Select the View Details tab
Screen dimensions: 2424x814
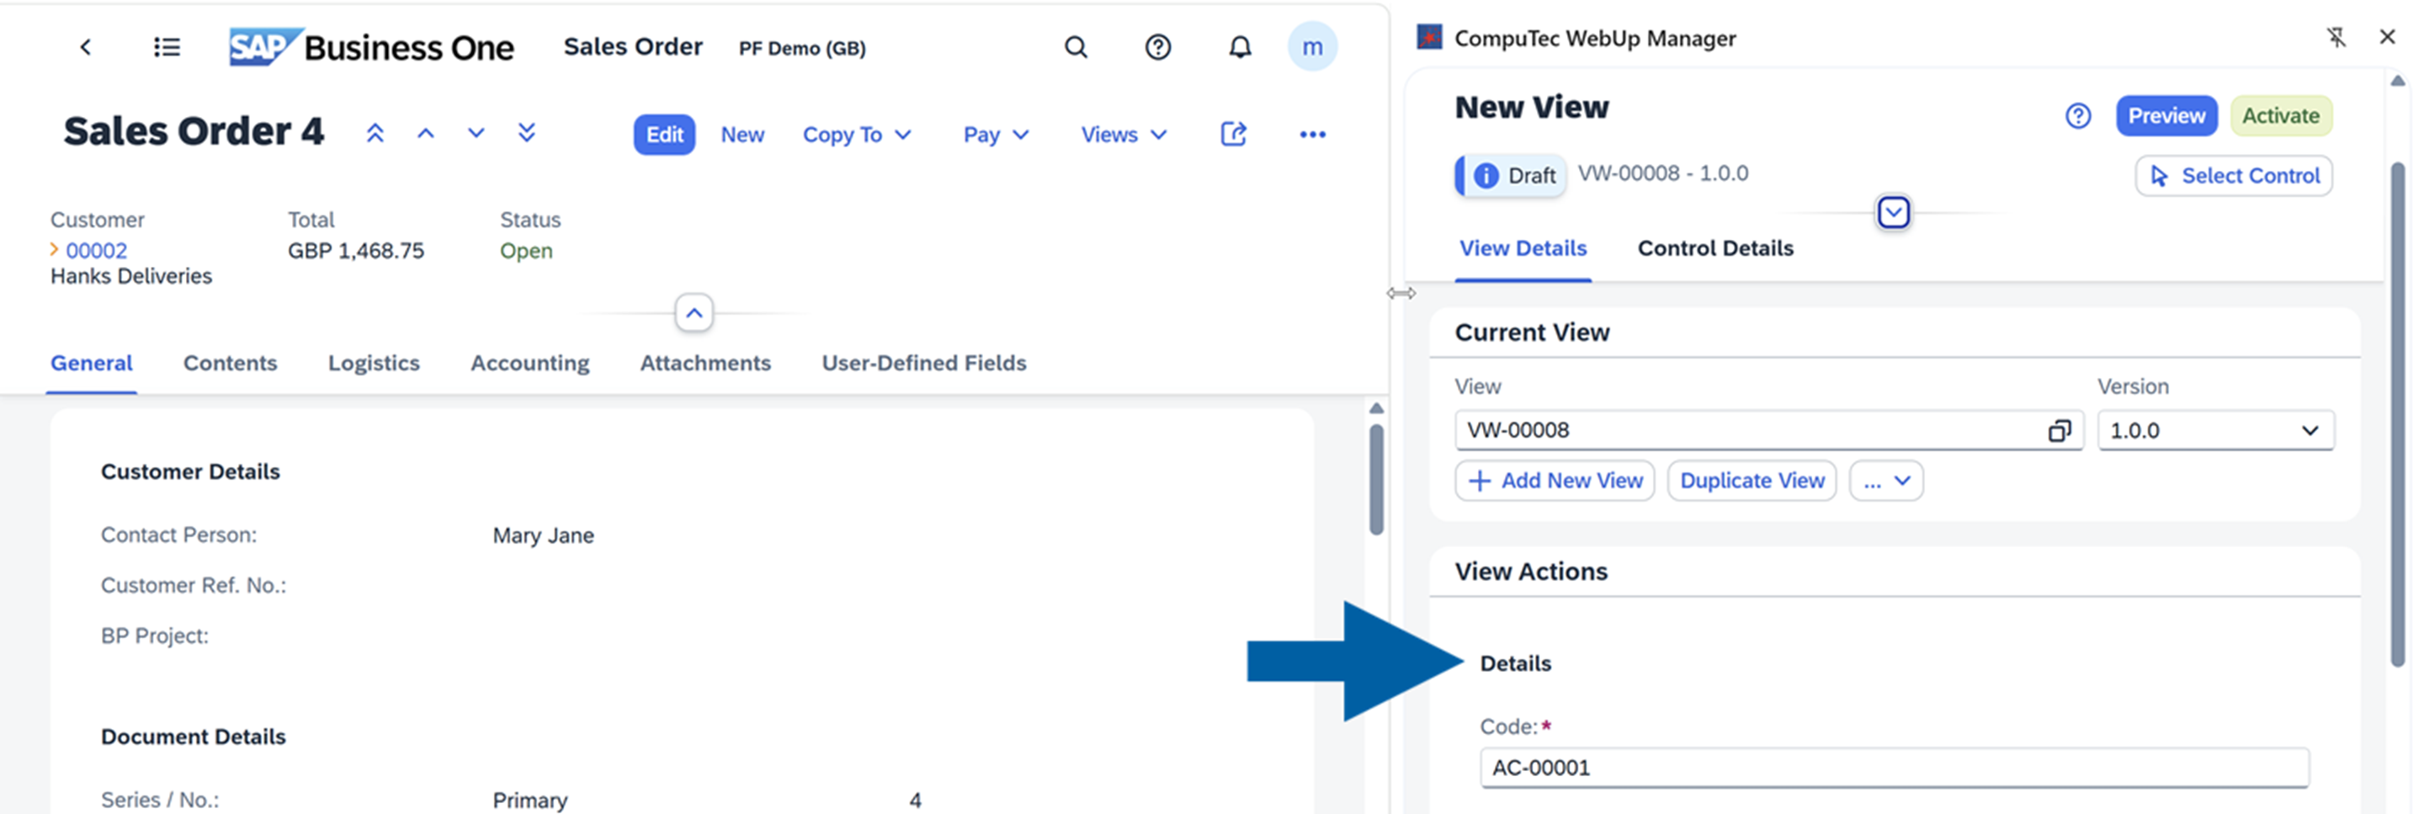pos(1523,248)
